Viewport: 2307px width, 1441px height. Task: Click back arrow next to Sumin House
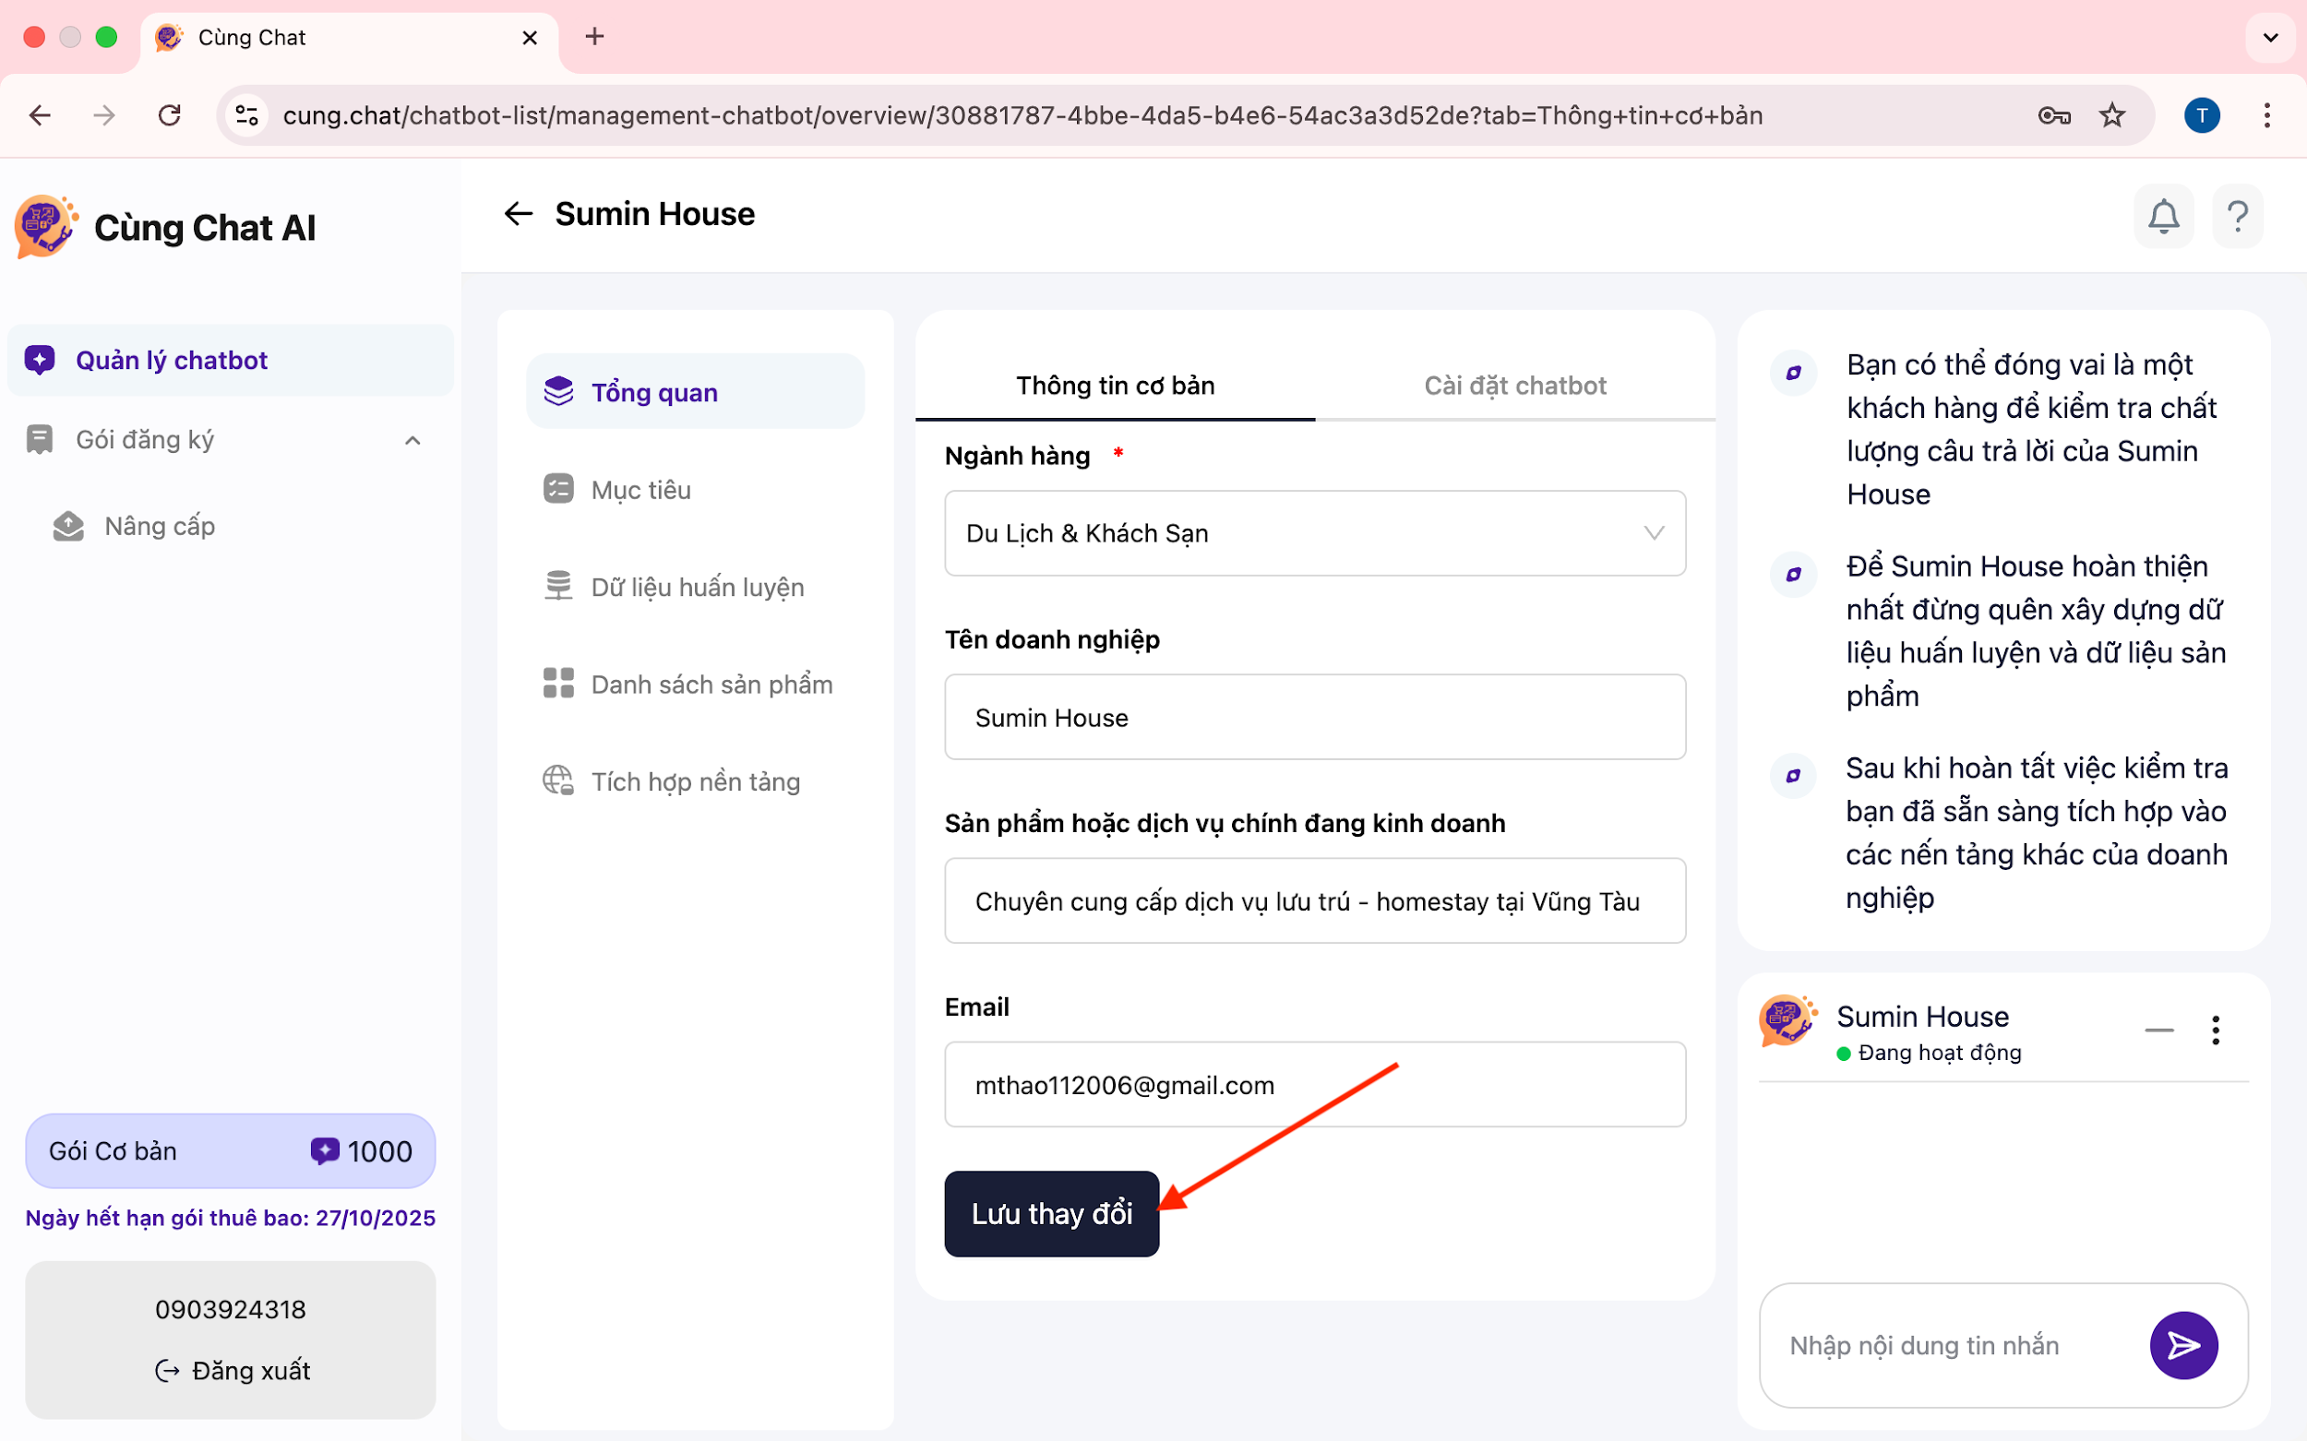click(518, 213)
